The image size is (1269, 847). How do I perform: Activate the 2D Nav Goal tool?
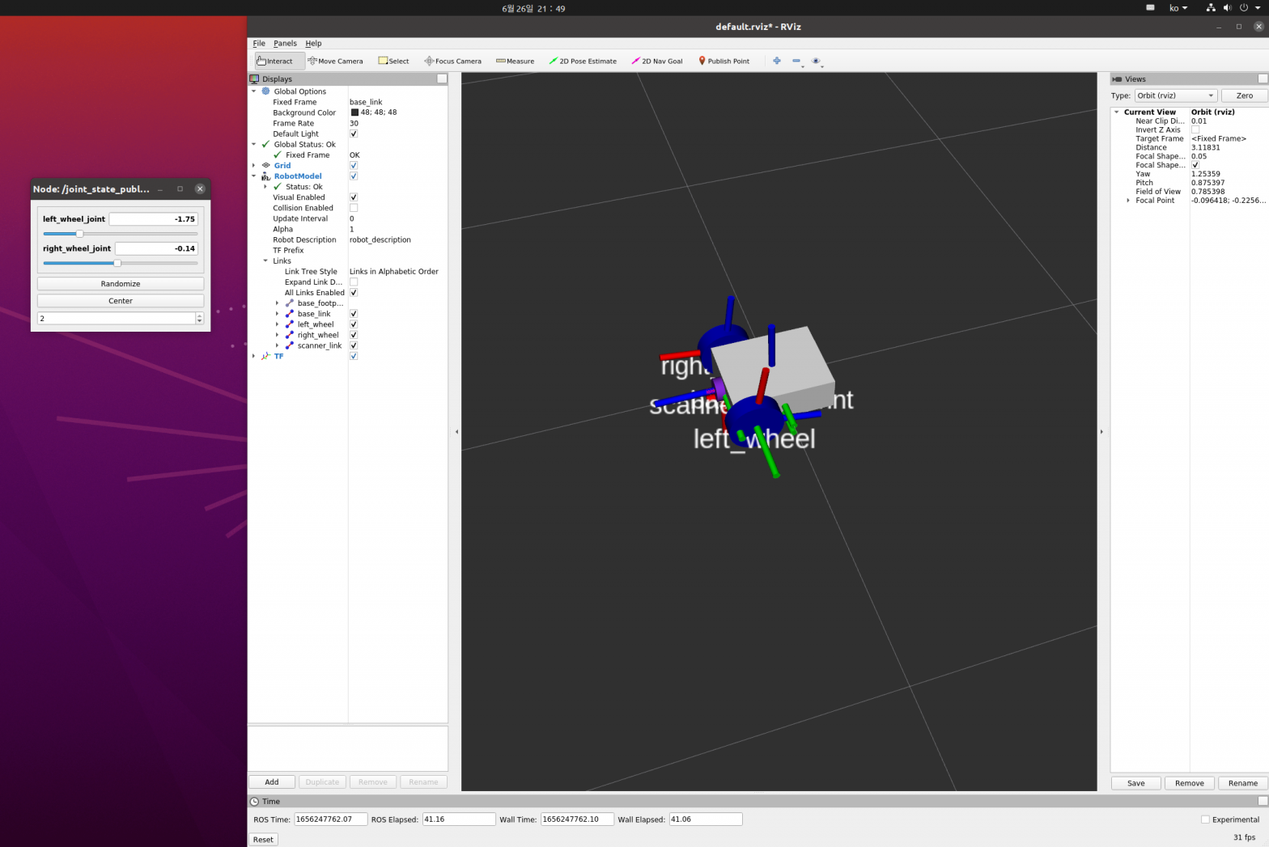(x=656, y=61)
